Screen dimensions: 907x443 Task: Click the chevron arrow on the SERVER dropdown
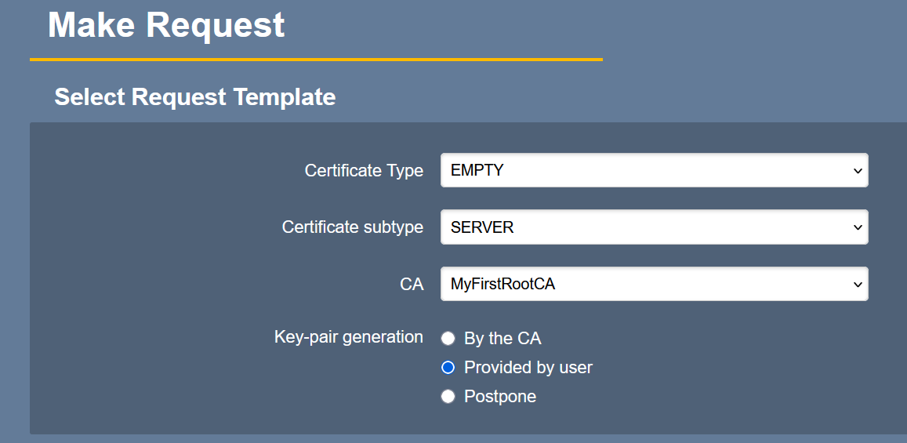(857, 227)
